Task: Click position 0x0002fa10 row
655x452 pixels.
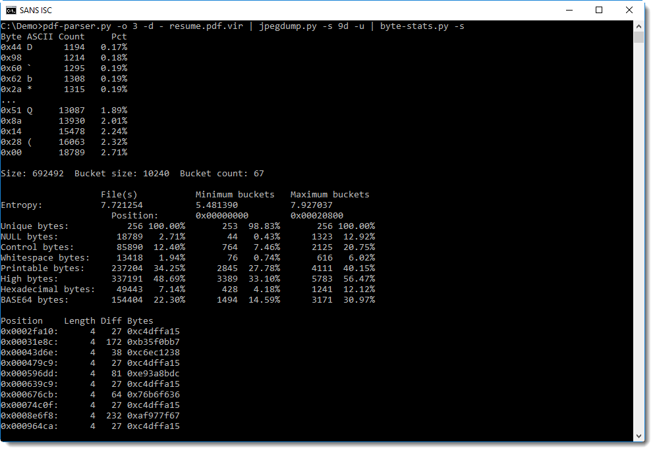Action: tap(90, 331)
